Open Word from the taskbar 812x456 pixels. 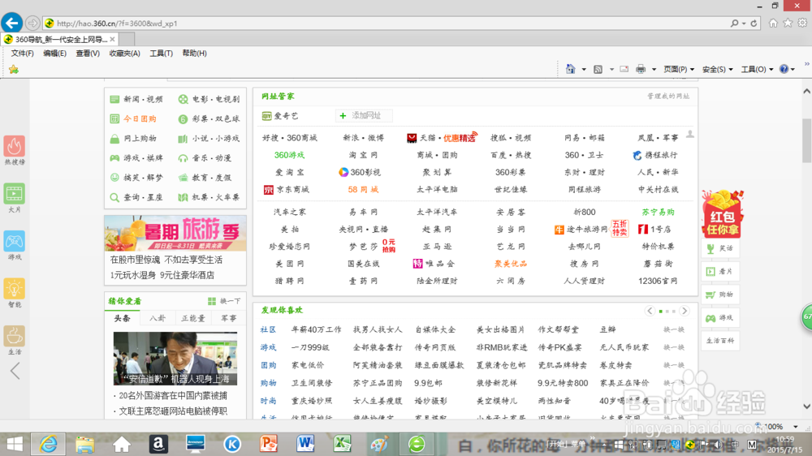305,444
